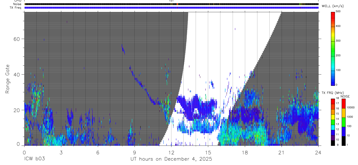Image resolution: width=358 pixels, height=165 pixels.
Task: Click the 'UT hours on December 4, 2025' title
Action: click(x=171, y=159)
